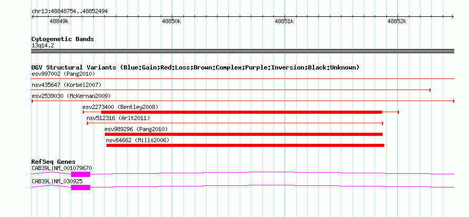Click the magenta exon box of NM_001079670
The height and width of the screenshot is (217, 469).
coord(81,174)
